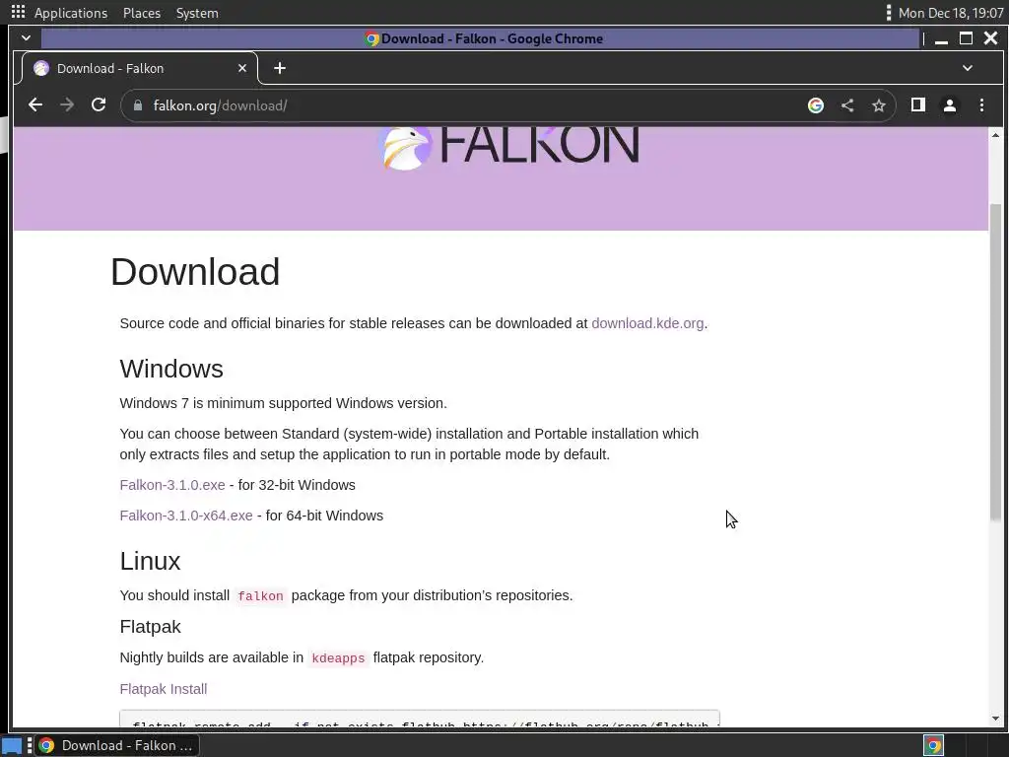Open the Applications menu
This screenshot has width=1009, height=757.
click(x=71, y=13)
